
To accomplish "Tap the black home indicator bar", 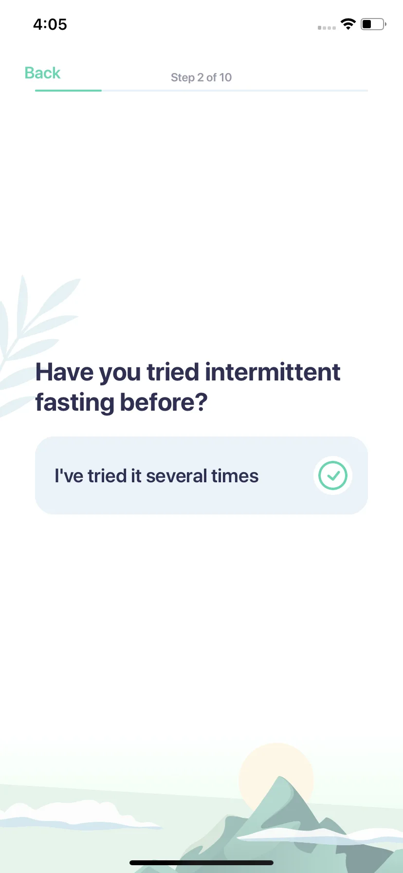I will [x=201, y=863].
